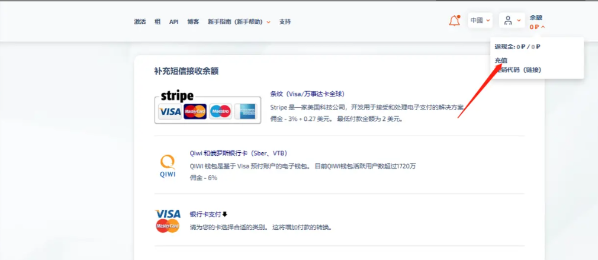
Task: Go to the 租 menu item
Action: click(157, 22)
